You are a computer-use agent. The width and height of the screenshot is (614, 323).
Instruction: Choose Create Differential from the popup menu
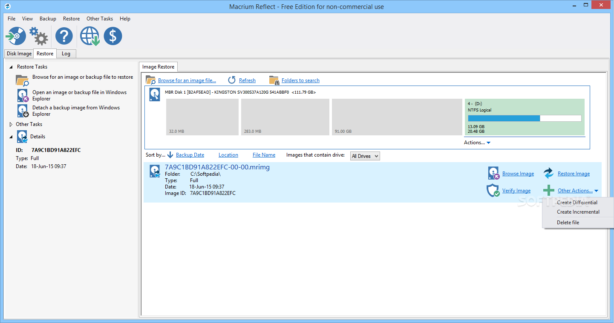click(x=577, y=203)
